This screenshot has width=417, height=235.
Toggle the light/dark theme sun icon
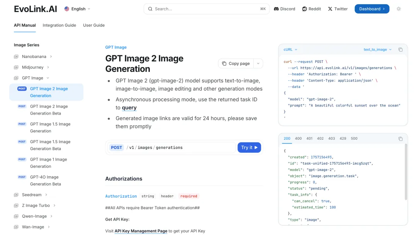pos(398,9)
